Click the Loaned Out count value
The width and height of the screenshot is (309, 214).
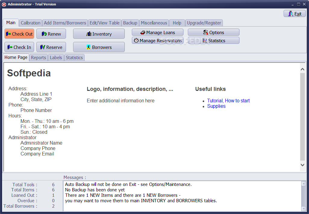point(53,195)
